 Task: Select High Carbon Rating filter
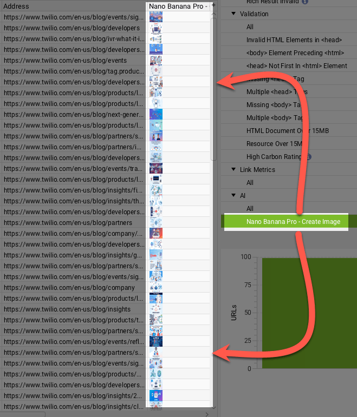tap(274, 157)
